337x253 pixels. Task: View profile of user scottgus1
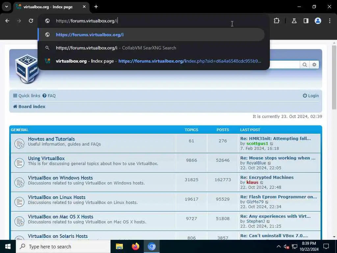(257, 144)
